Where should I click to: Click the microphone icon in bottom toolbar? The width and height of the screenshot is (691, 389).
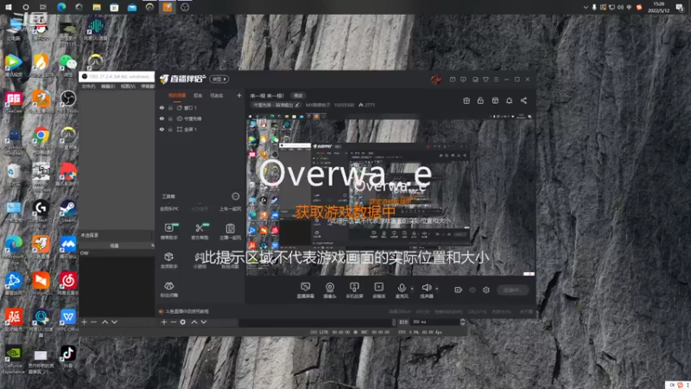click(402, 288)
